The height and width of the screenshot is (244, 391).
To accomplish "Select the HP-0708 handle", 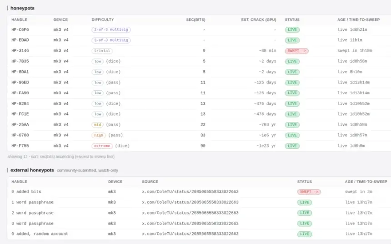I will [x=20, y=135].
